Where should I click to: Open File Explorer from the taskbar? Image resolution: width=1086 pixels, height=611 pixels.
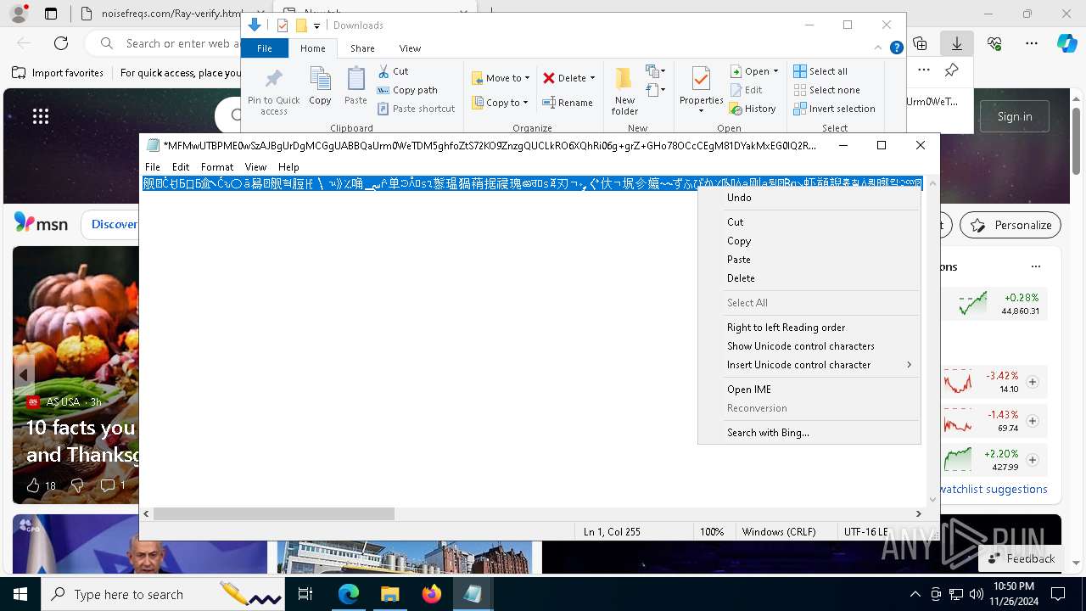pos(389,594)
